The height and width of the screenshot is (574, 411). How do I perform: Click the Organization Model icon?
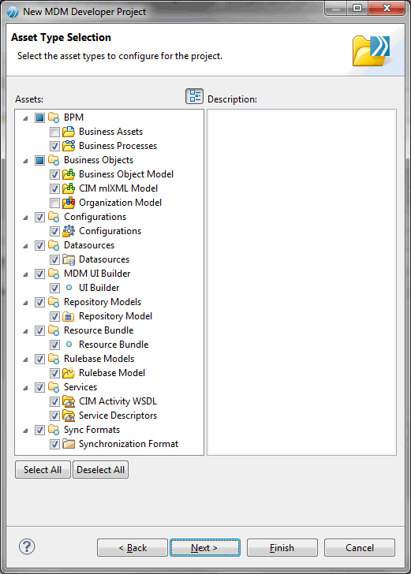coord(69,203)
